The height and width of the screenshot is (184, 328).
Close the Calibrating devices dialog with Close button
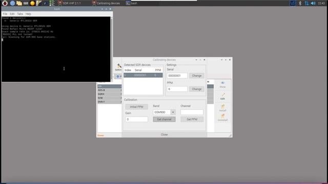coord(164,134)
